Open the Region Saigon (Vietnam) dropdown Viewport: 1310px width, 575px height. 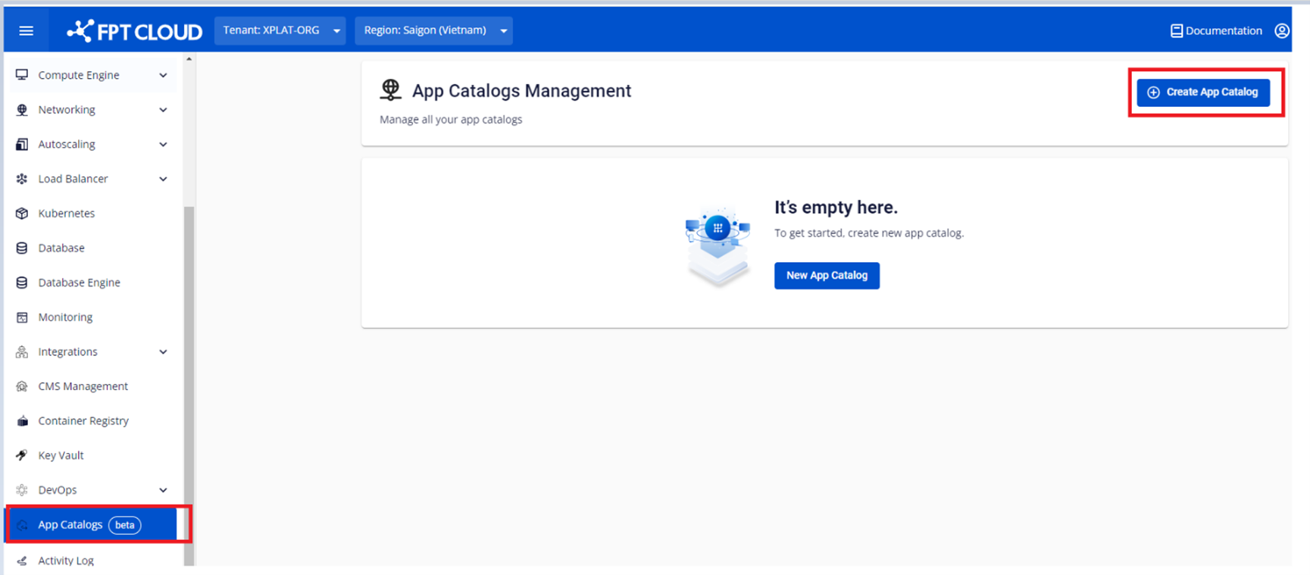pos(433,31)
